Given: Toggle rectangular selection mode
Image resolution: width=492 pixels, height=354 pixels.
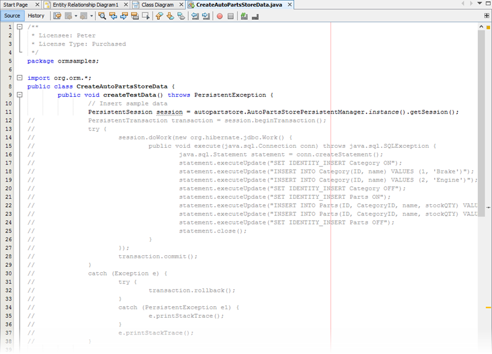Looking at the screenshot, I should pyautogui.click(x=146, y=16).
